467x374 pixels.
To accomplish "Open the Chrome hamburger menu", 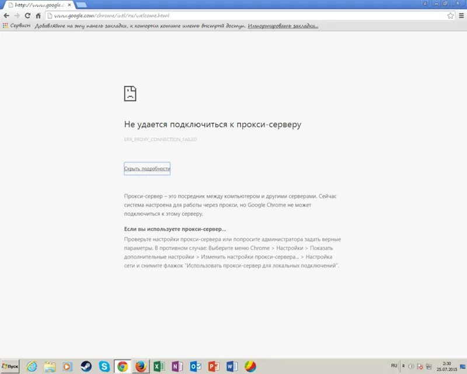I will point(461,16).
